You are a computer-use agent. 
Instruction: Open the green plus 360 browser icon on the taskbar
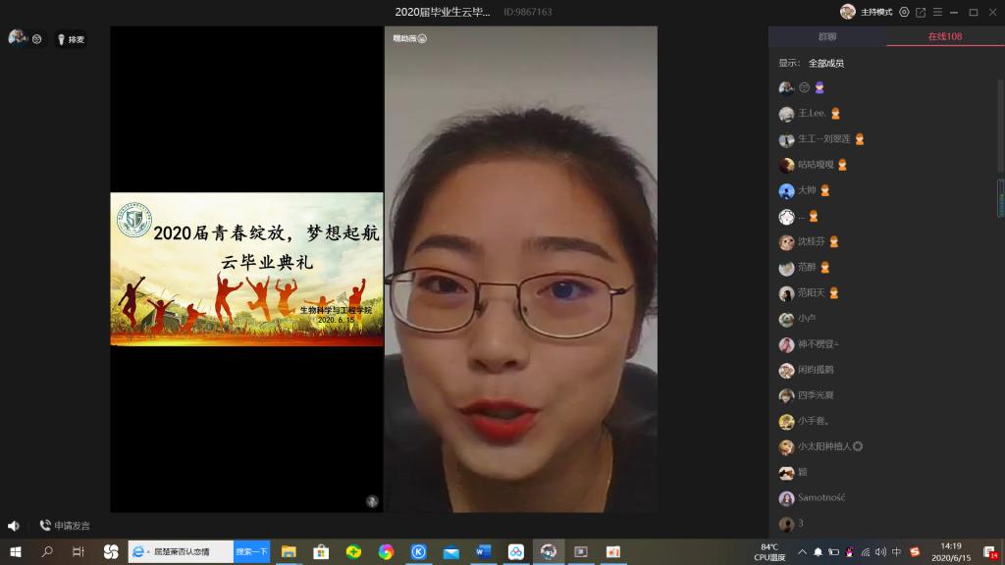click(353, 551)
